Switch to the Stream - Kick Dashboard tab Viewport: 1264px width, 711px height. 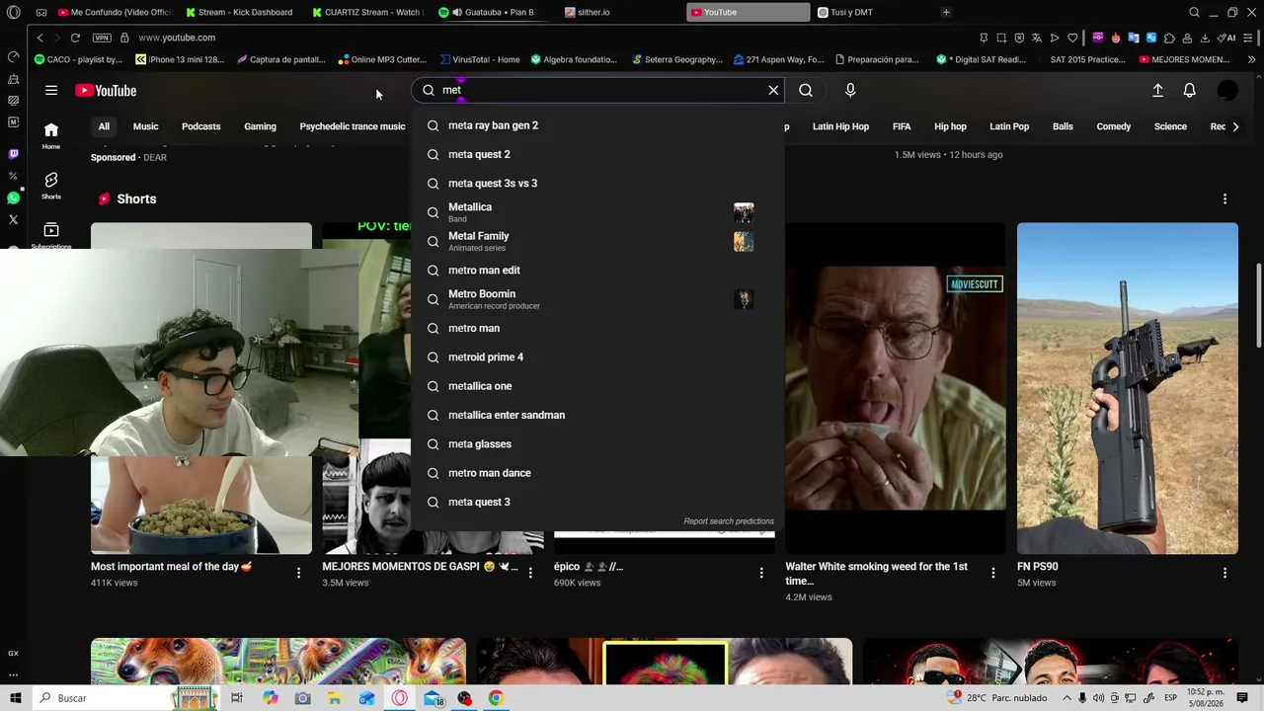click(240, 13)
